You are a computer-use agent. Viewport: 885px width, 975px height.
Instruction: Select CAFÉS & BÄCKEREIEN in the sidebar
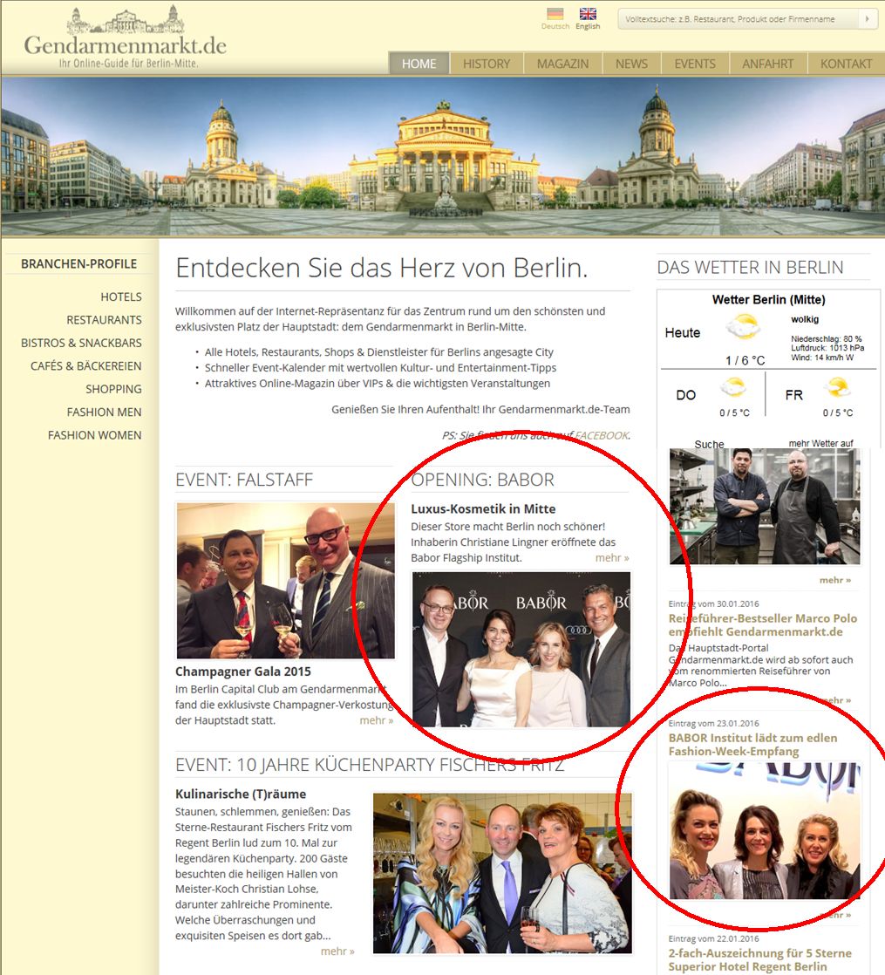point(86,366)
